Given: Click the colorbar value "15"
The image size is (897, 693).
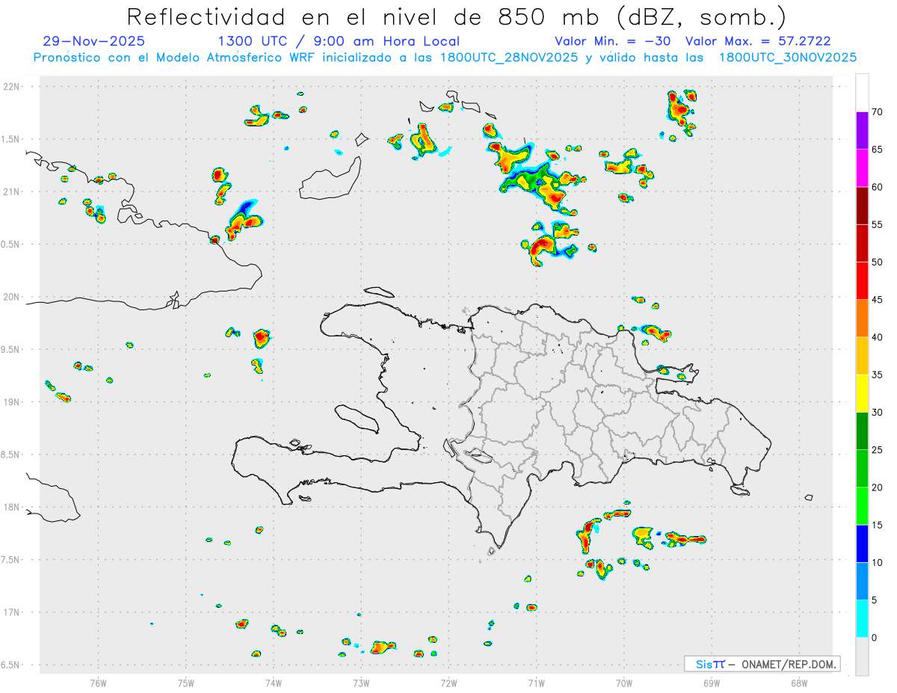Looking at the screenshot, I should (878, 525).
